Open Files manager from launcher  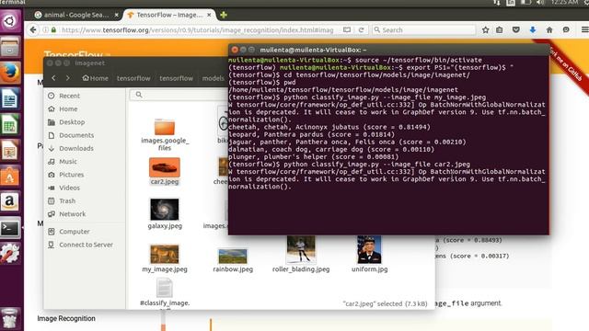coord(10,47)
